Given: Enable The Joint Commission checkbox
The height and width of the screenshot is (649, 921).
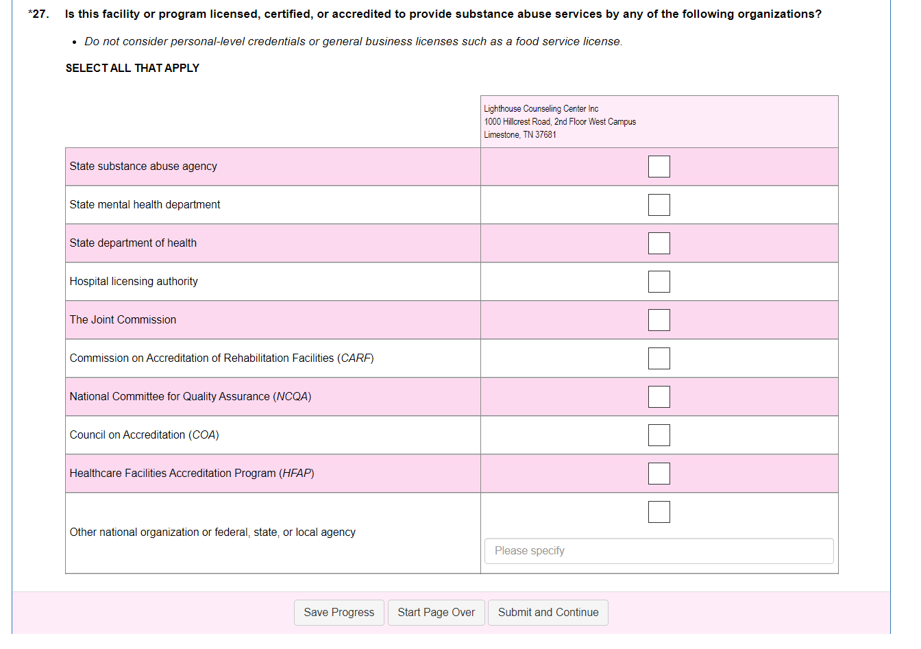Looking at the screenshot, I should (659, 320).
